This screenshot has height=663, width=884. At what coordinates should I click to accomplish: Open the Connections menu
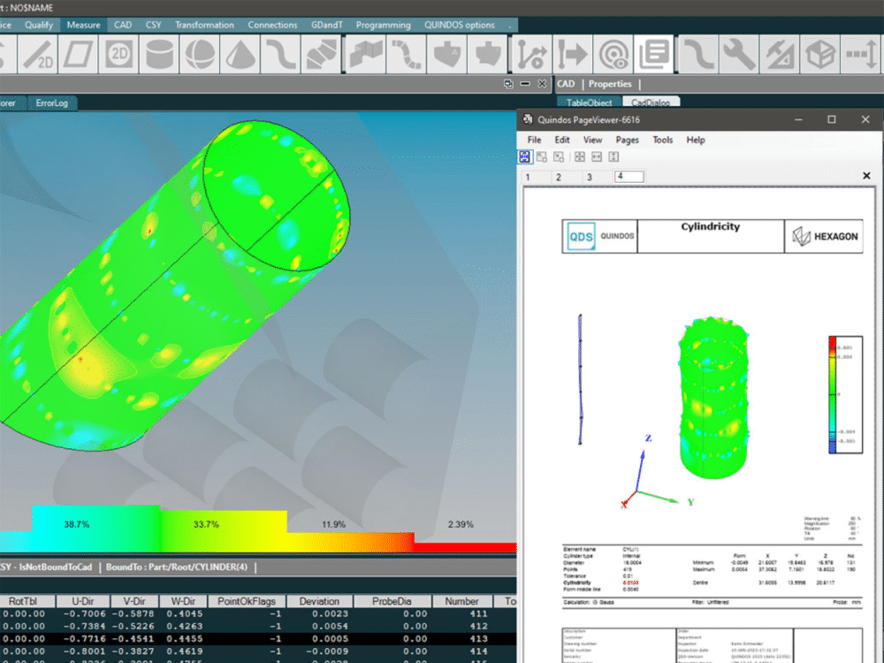(x=272, y=25)
